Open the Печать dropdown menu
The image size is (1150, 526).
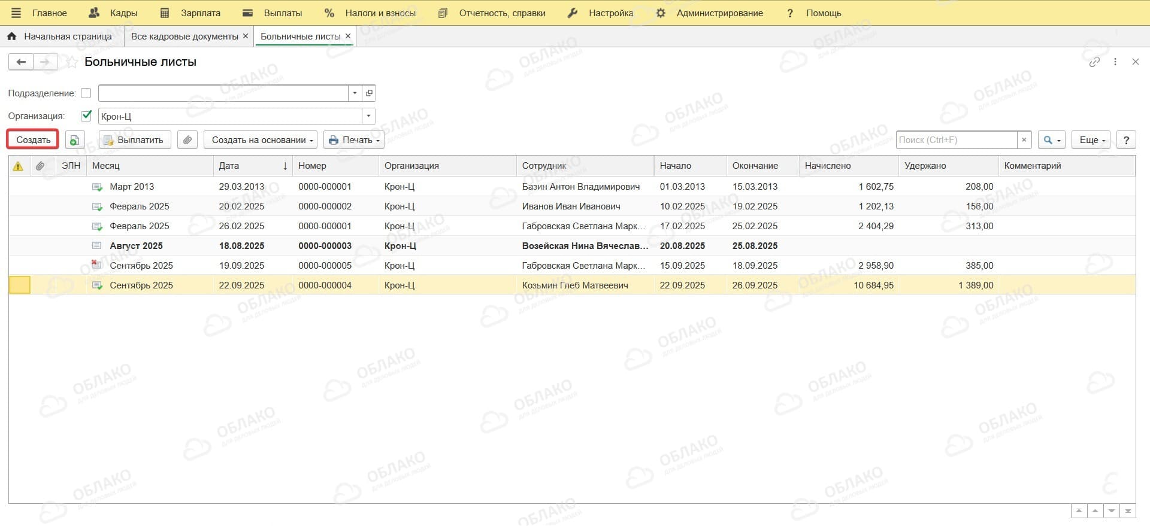point(354,140)
